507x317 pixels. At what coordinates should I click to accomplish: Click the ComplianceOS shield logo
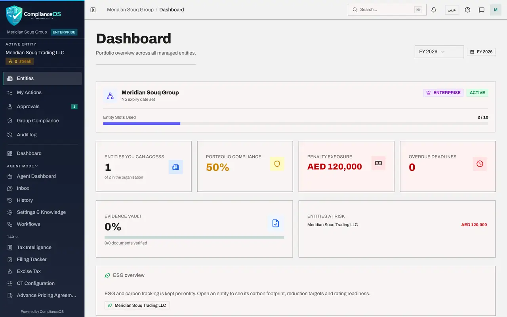(14, 15)
